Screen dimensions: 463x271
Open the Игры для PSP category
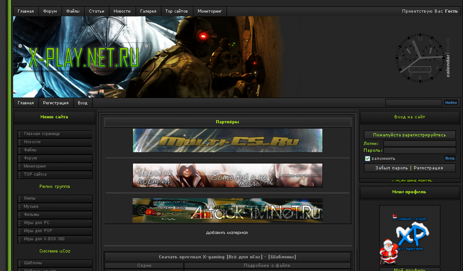[x=55, y=231]
